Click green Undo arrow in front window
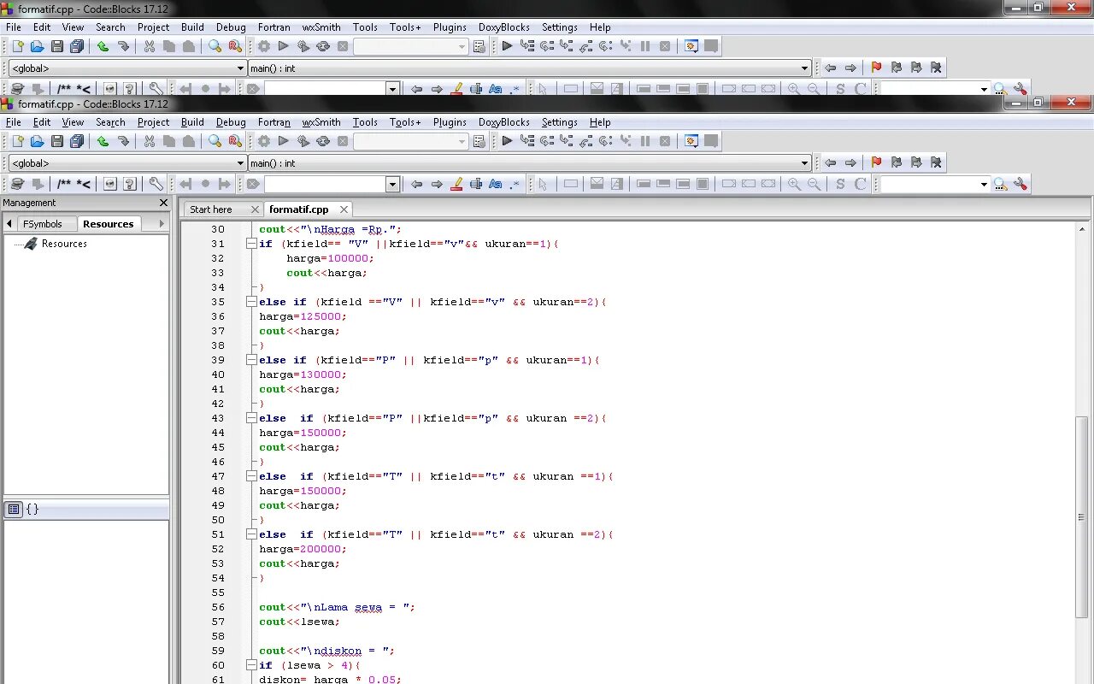1094x684 pixels. point(103,141)
